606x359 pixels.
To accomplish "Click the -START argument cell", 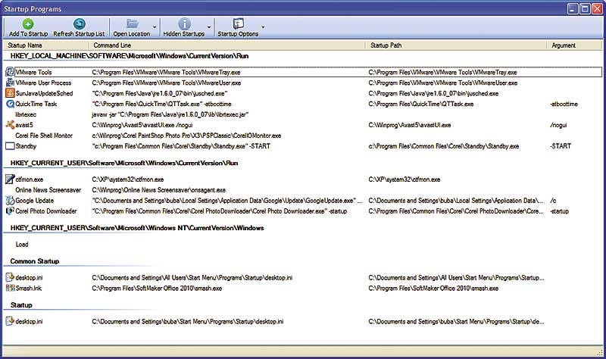I will click(x=561, y=146).
